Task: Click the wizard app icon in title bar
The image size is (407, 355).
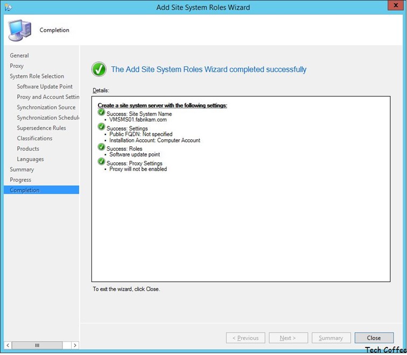Action: (8, 8)
